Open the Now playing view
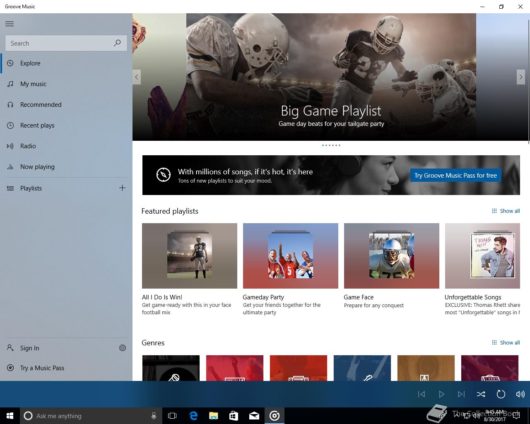Viewport: 530px width, 424px height. (x=66, y=167)
